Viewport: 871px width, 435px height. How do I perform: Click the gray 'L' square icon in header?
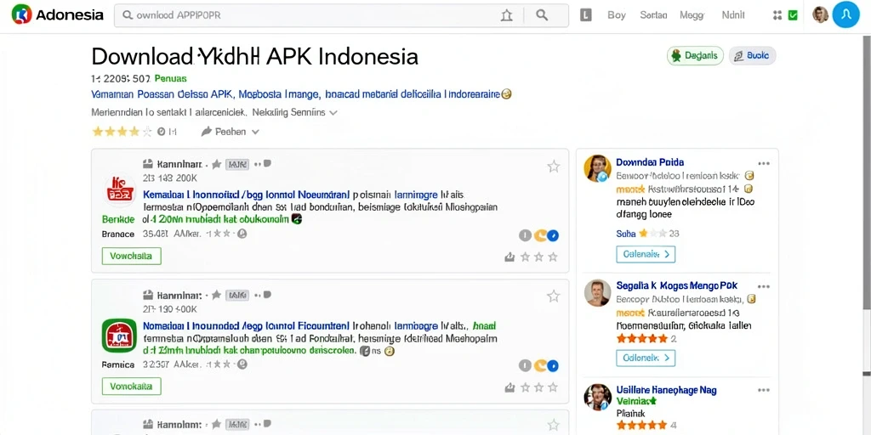coord(585,15)
